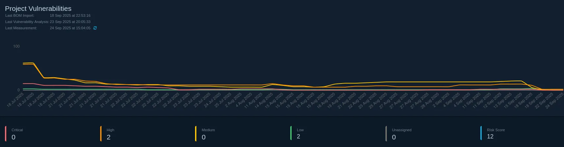Image resolution: width=564 pixels, height=147 pixels.
Task: Click the yellow Medium severity bar
Action: click(x=196, y=134)
